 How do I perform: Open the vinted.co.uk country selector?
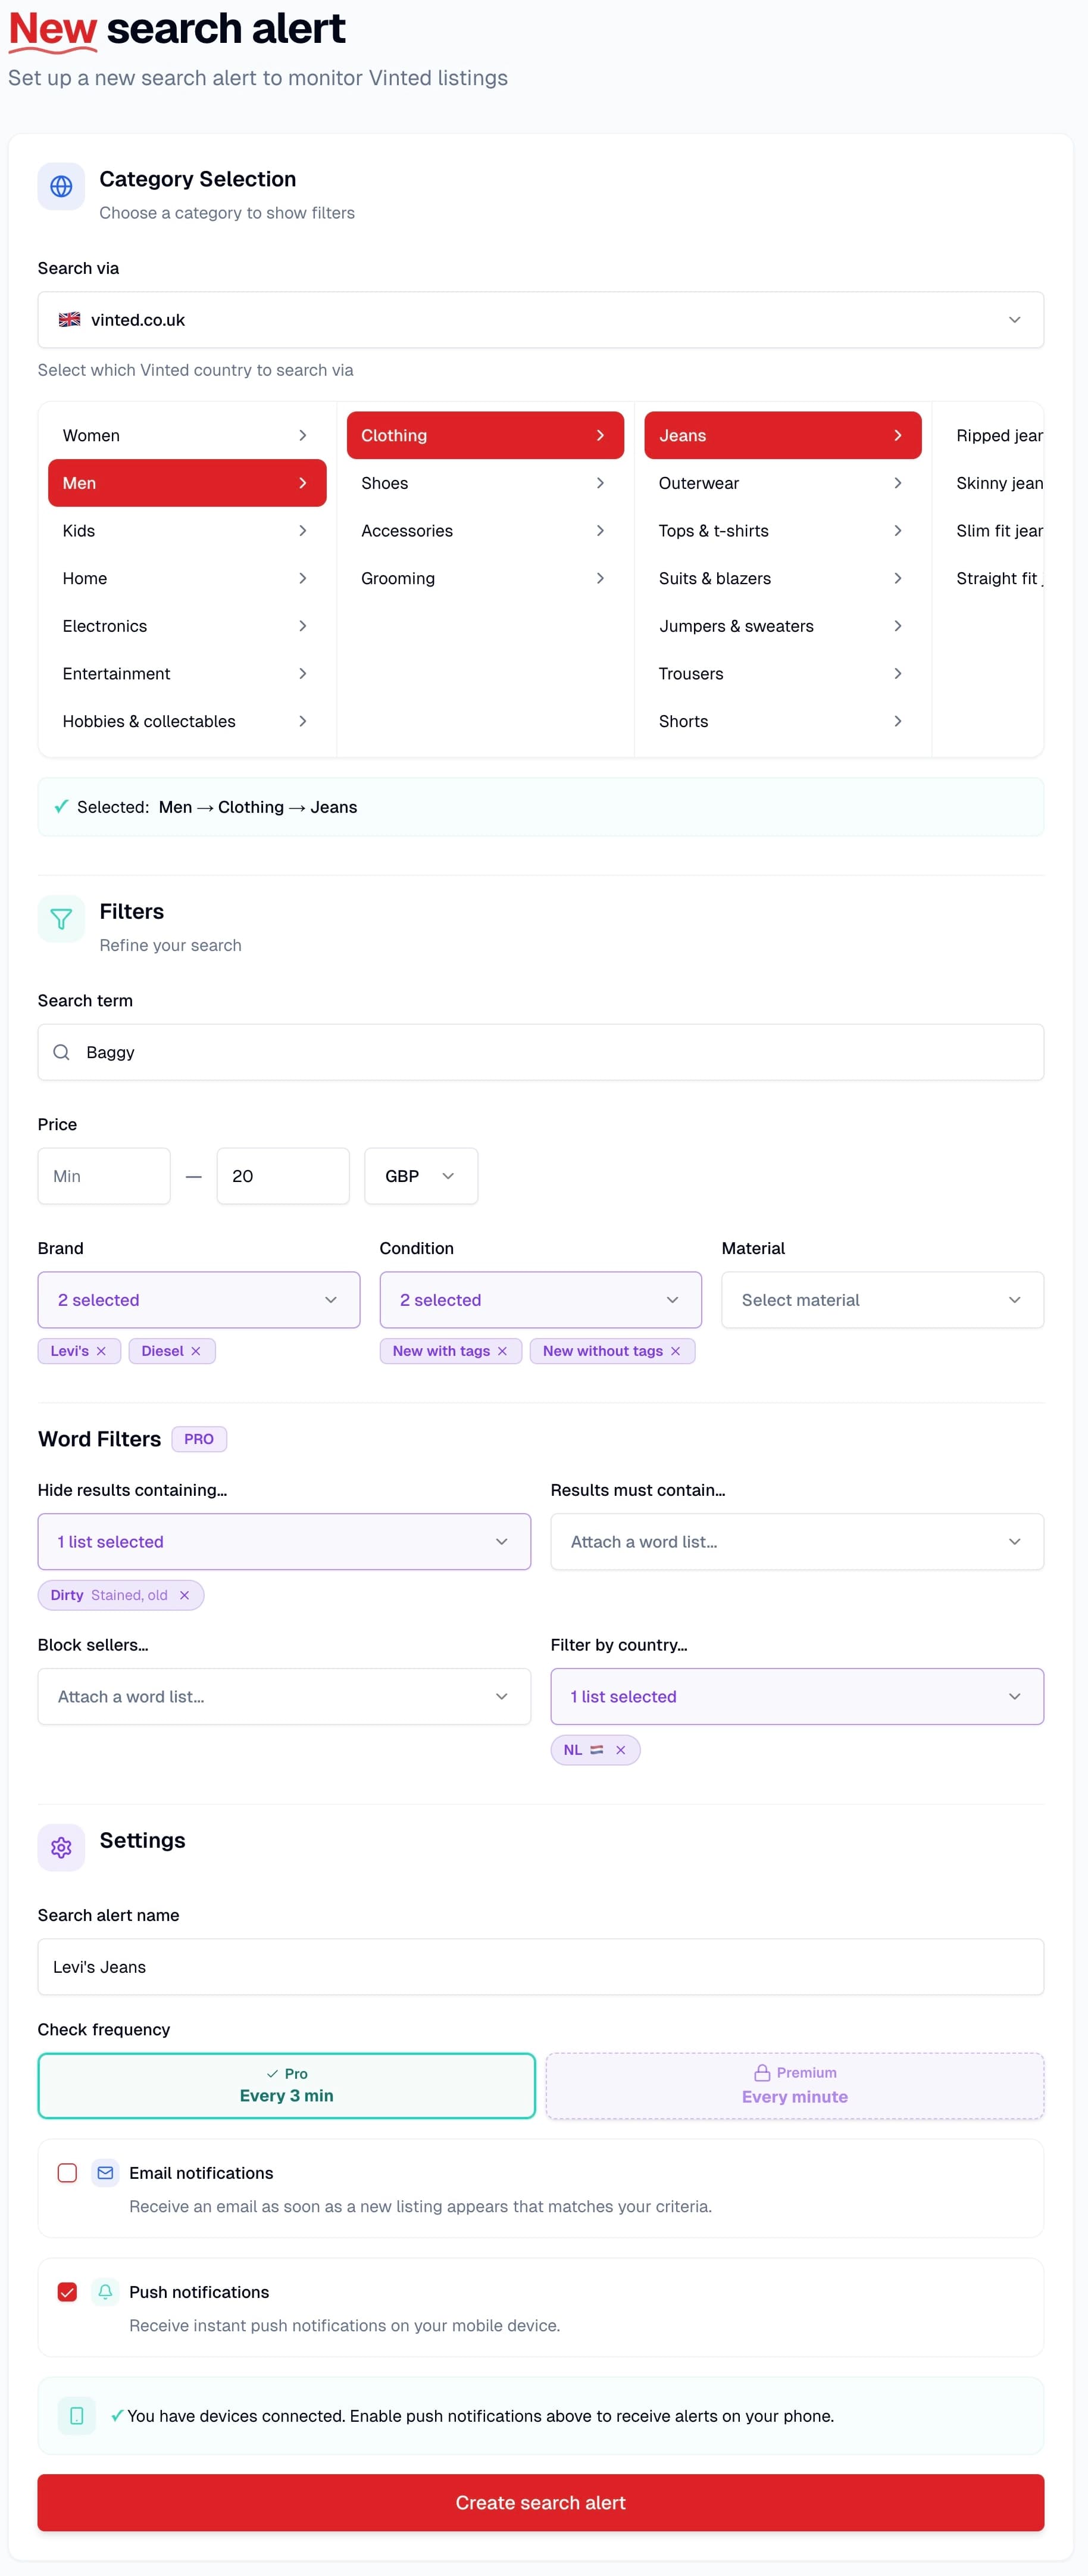[x=540, y=320]
